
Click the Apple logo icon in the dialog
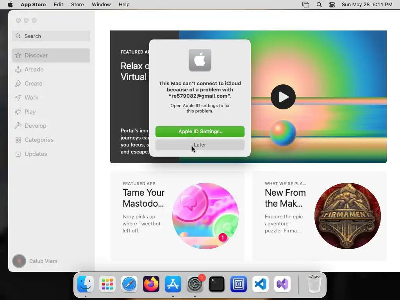pos(200,60)
